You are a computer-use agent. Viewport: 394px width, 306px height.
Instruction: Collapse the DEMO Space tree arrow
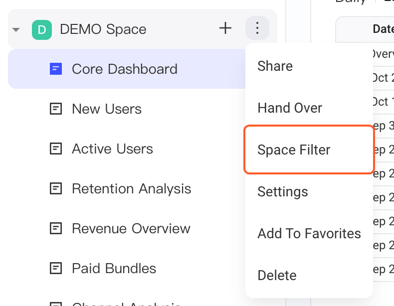16,30
